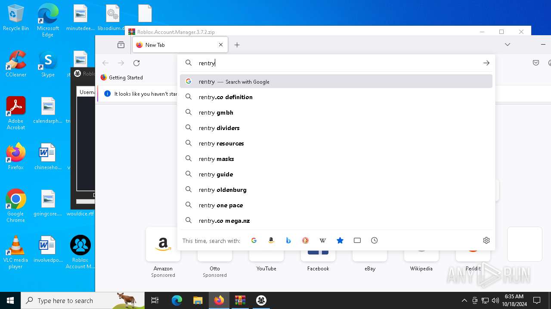Screen dimensions: 551x309
Task: Click the back navigation arrow in Firefox
Action: [105, 63]
